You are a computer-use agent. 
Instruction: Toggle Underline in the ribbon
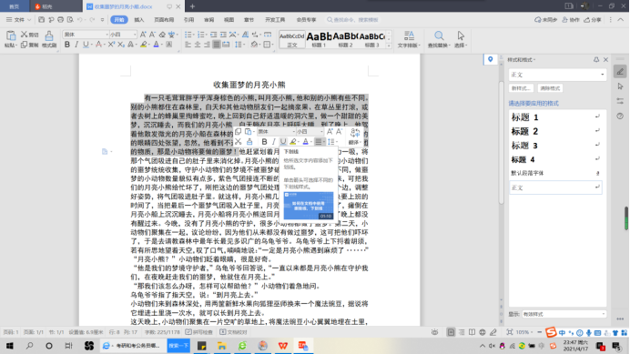click(86, 45)
